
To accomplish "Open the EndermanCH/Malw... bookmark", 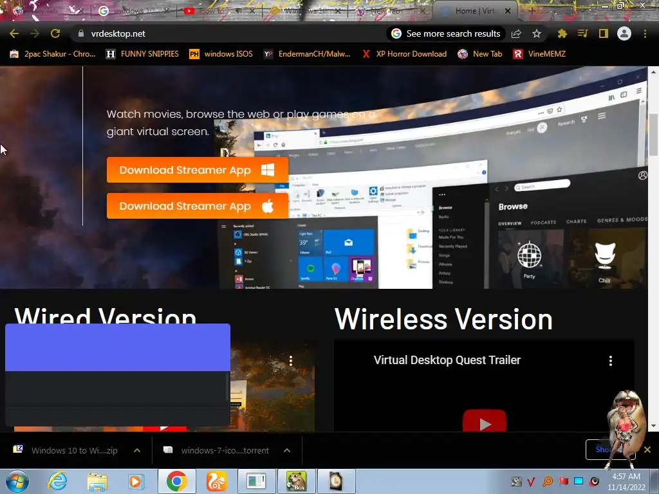I will click(307, 54).
